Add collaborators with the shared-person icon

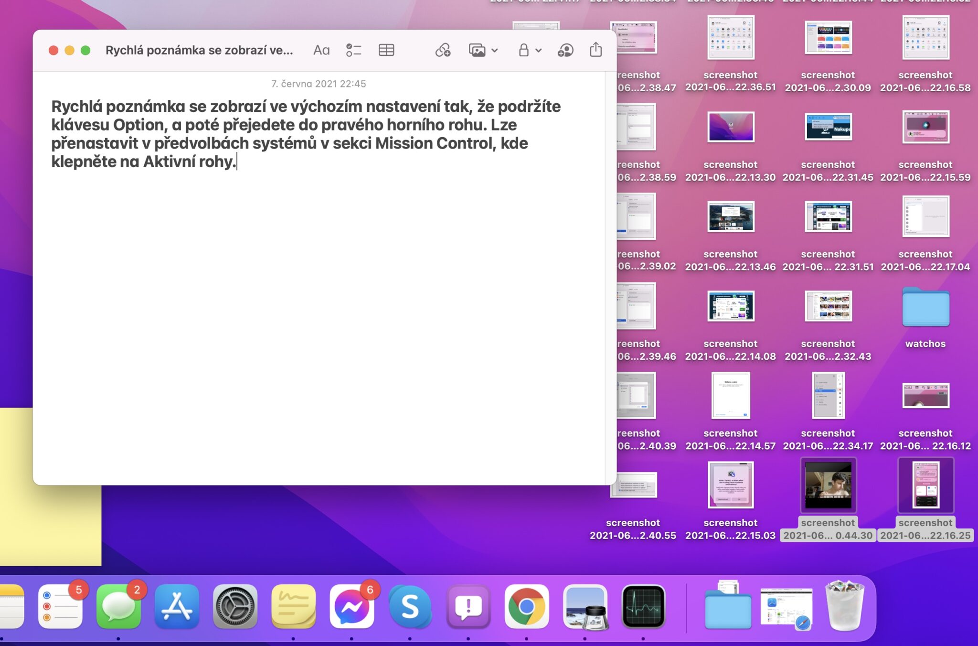(x=565, y=50)
